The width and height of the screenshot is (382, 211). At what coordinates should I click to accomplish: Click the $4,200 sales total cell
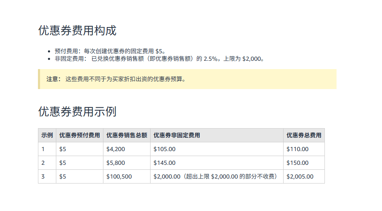tap(116, 149)
